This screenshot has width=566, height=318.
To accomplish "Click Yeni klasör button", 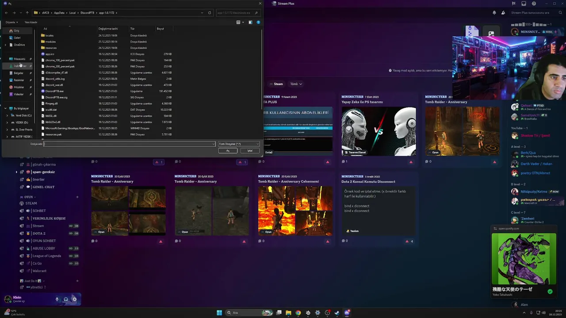I will [x=31, y=22].
